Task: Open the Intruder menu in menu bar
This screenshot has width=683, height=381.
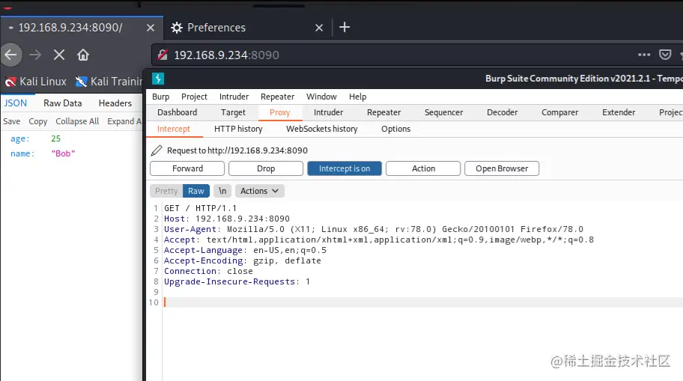Action: click(x=234, y=97)
